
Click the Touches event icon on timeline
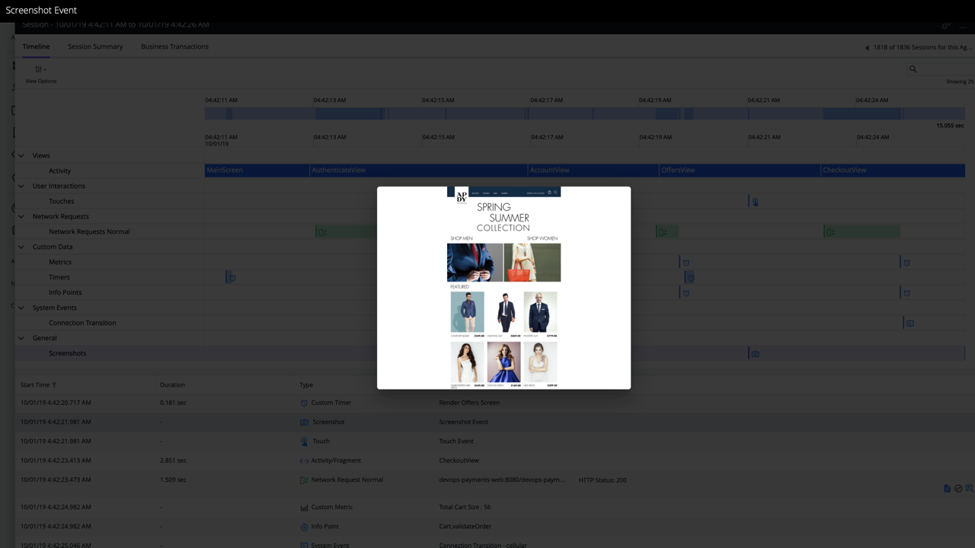point(755,202)
